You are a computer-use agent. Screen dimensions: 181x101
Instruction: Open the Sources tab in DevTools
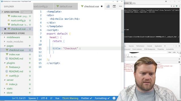(131, 46)
